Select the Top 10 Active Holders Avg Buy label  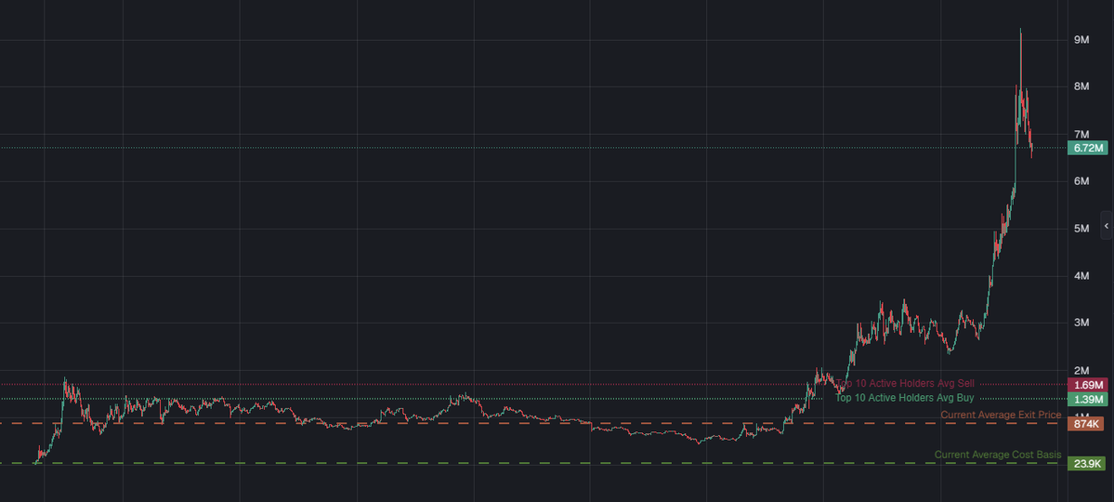click(x=904, y=398)
